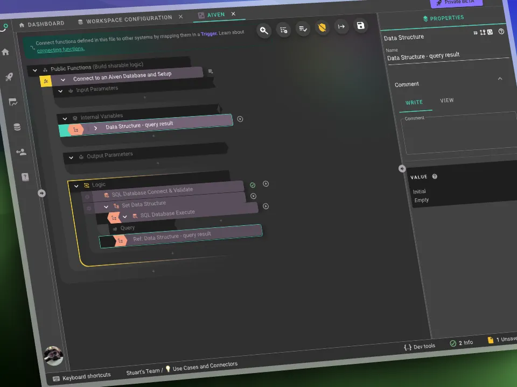Click the save disk icon in toolbar
517x387 pixels.
[360, 26]
